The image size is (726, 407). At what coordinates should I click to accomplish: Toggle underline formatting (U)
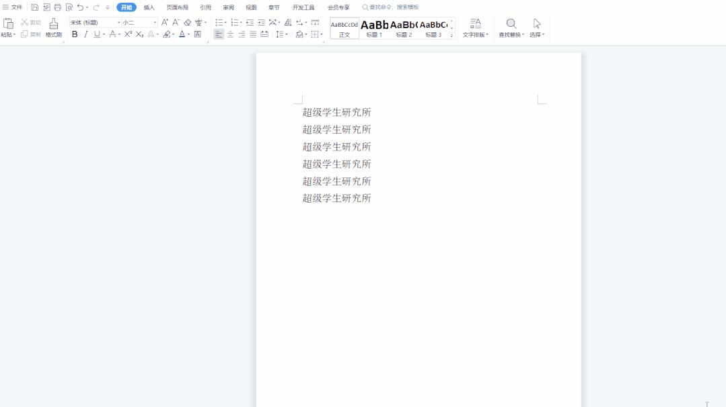pyautogui.click(x=97, y=34)
